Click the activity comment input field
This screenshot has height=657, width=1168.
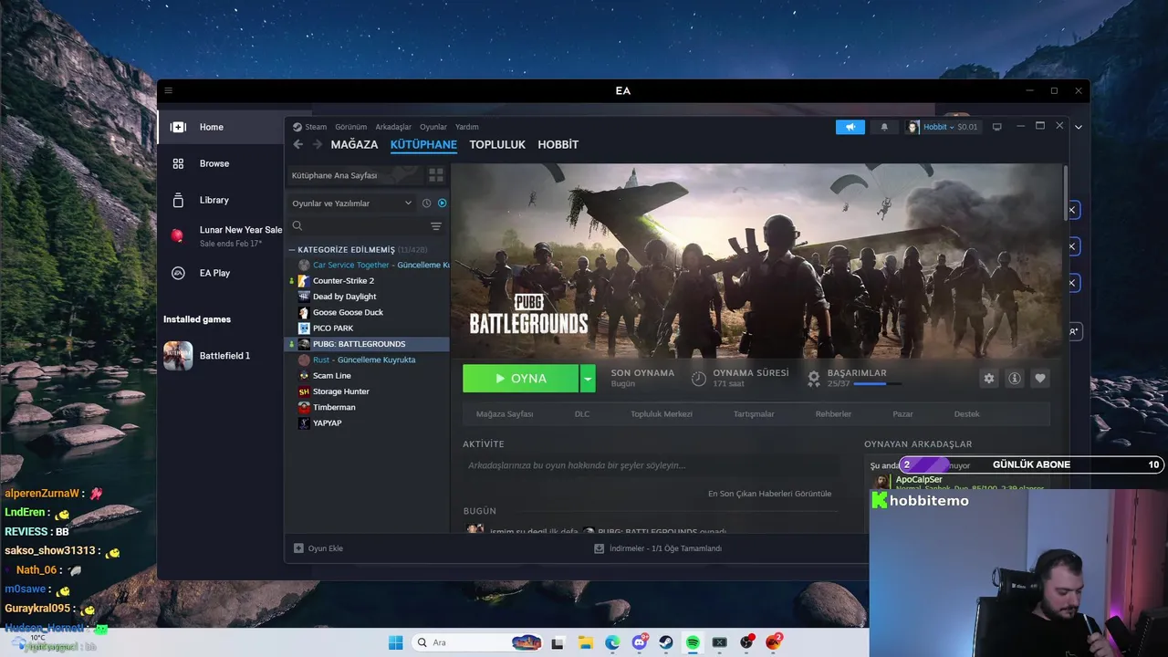(651, 465)
